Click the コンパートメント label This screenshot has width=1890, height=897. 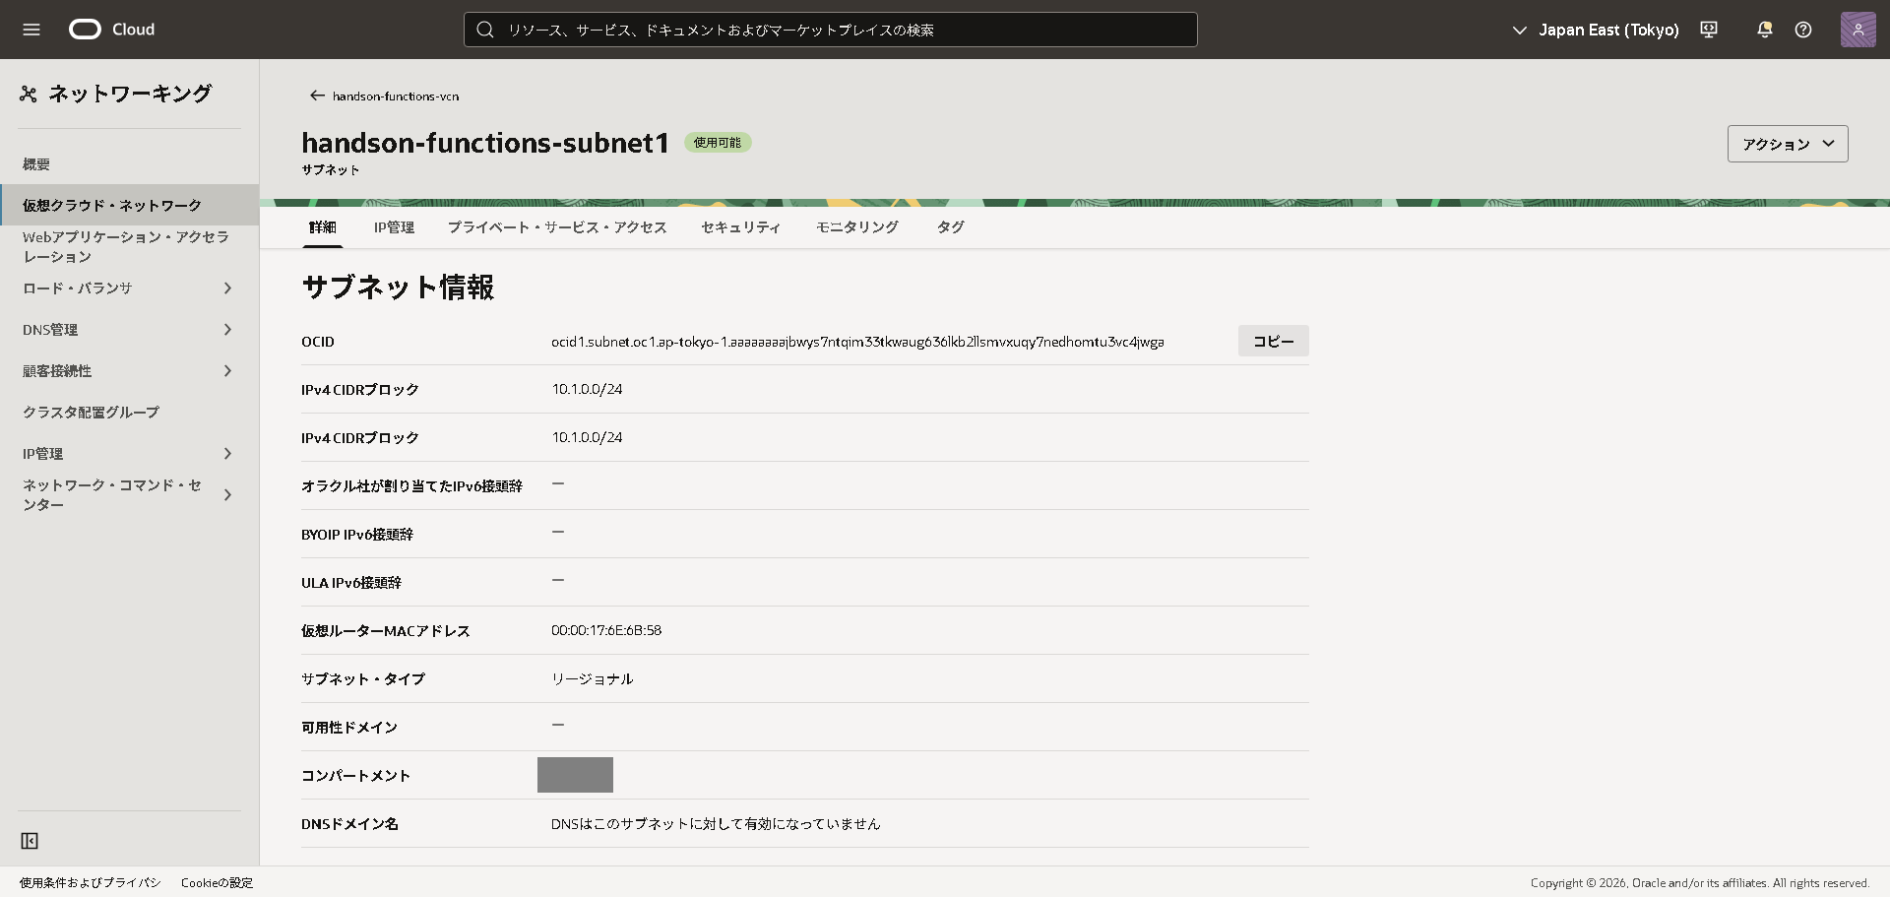[355, 776]
